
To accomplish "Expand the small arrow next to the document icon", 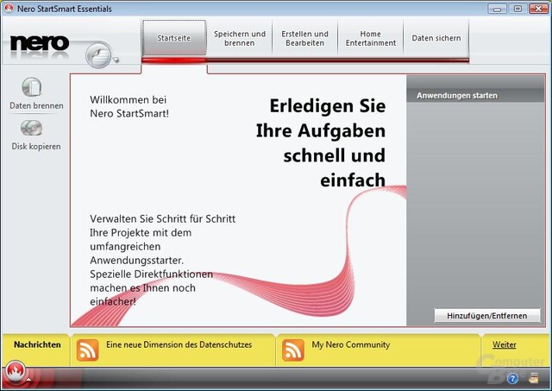I will tap(116, 60).
